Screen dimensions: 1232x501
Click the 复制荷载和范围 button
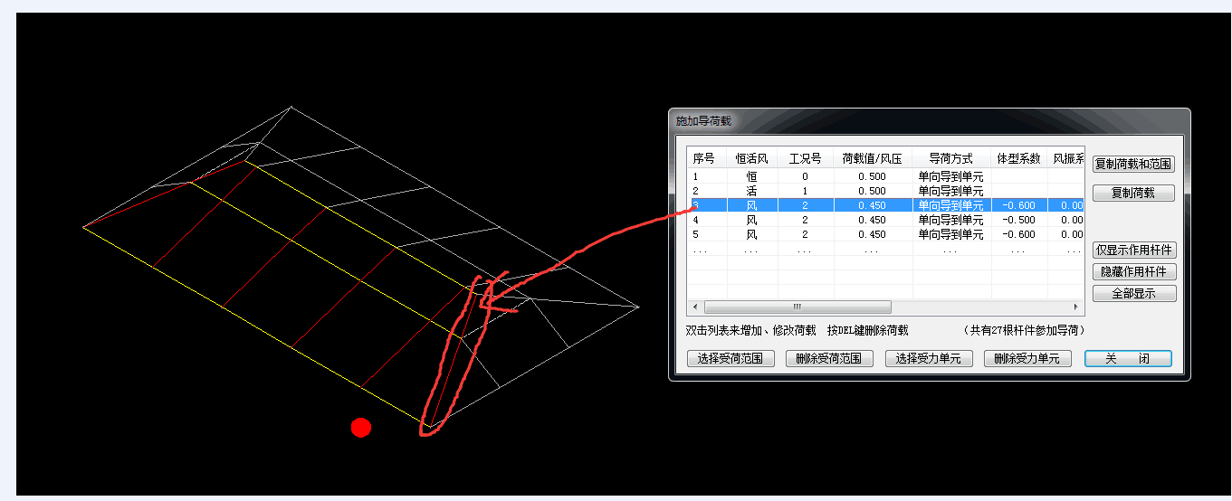[x=1133, y=164]
